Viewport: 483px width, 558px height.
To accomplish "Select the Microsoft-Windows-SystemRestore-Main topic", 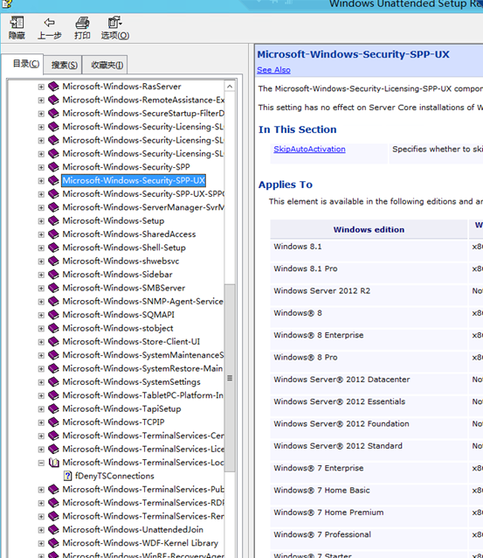I will (142, 368).
